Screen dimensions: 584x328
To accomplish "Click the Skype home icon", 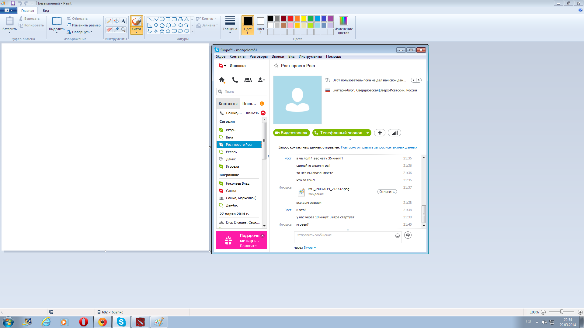I will (x=222, y=80).
